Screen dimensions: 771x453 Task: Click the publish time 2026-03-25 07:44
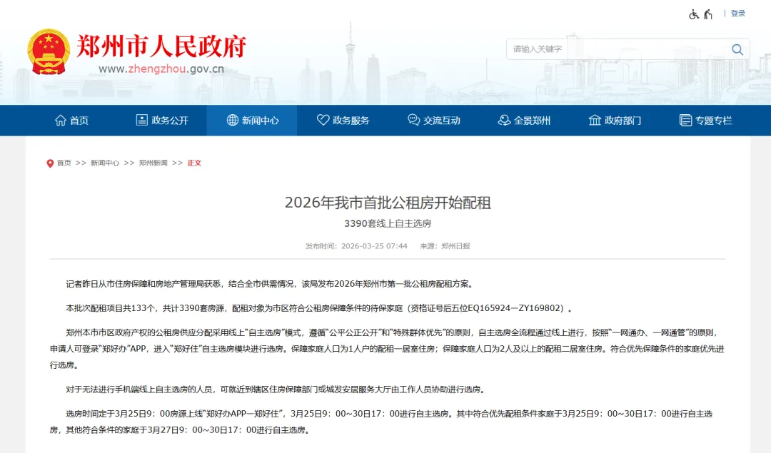click(374, 246)
